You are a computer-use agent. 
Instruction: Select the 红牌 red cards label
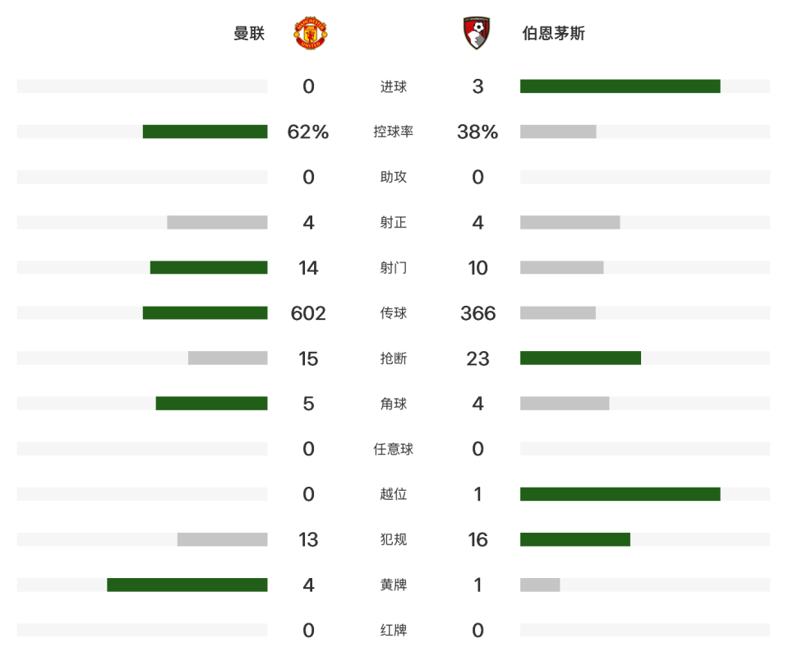coord(394,631)
